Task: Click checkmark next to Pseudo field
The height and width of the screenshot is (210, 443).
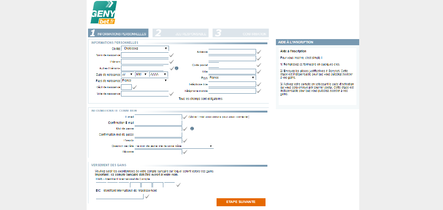Action: [x=185, y=140]
